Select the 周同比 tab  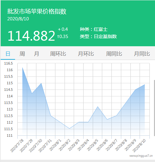[114, 54]
